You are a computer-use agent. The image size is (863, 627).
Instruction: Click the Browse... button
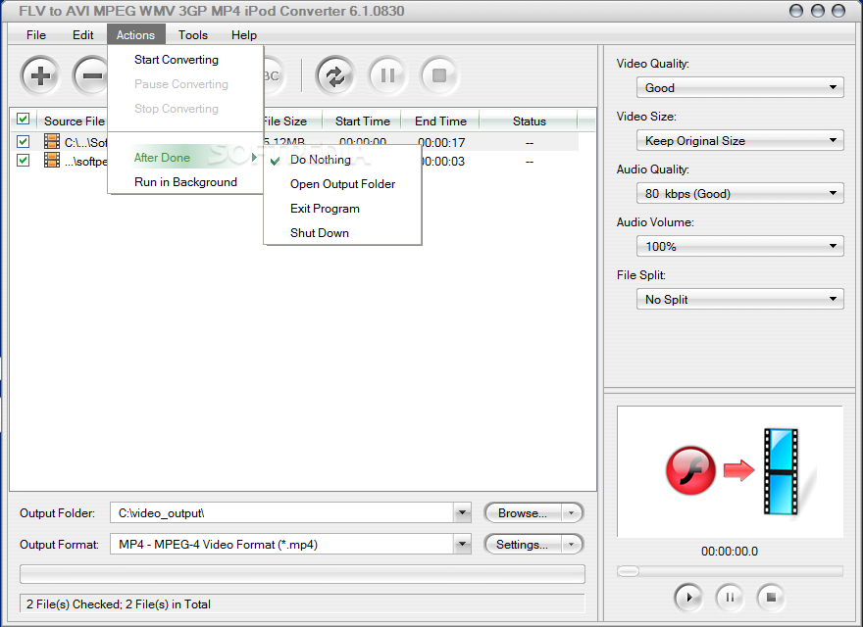coord(523,512)
